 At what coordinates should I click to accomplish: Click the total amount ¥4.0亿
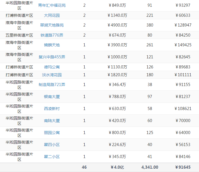(x=117, y=167)
